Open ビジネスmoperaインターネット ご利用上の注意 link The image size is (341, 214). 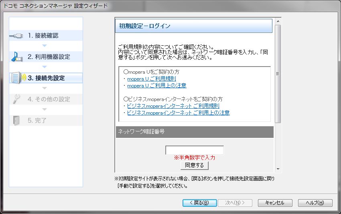pos(179,113)
